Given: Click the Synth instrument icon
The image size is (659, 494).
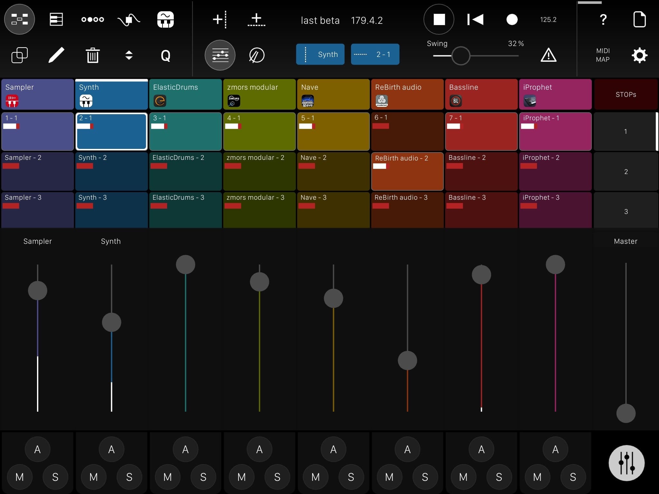Looking at the screenshot, I should tap(86, 101).
